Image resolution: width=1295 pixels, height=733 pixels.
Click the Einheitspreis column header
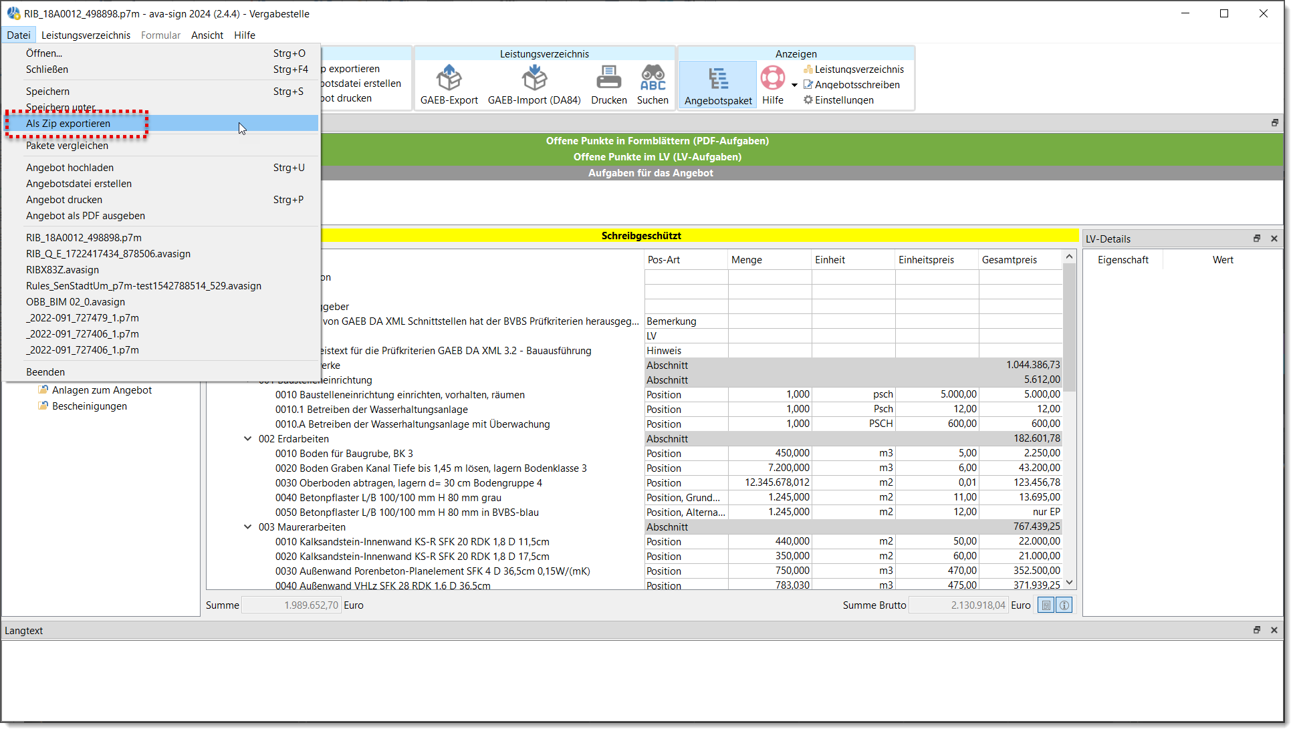[x=936, y=260]
